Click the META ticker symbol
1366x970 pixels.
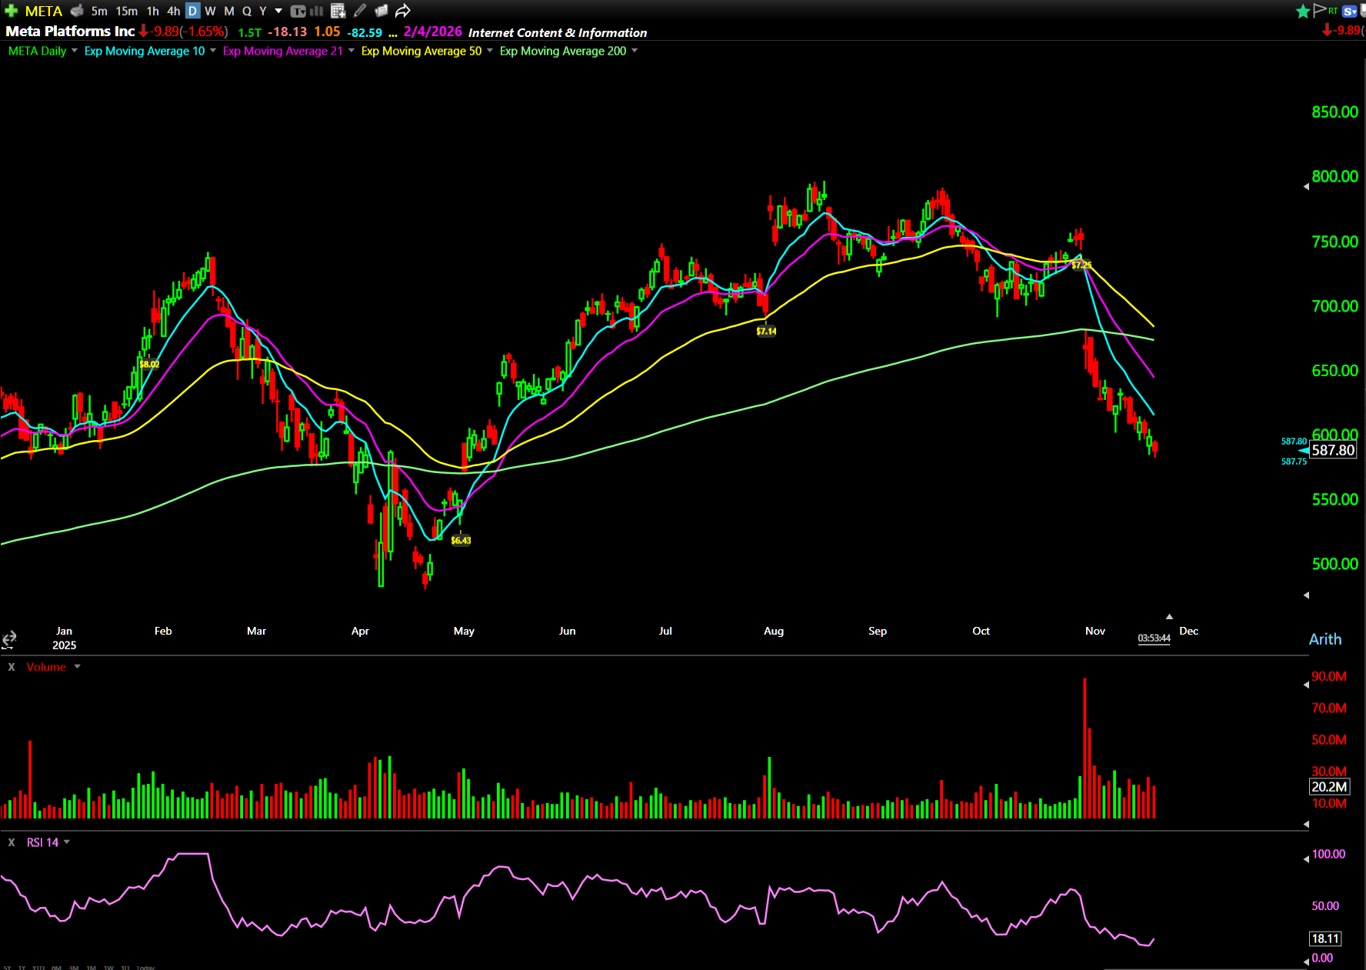click(x=44, y=11)
